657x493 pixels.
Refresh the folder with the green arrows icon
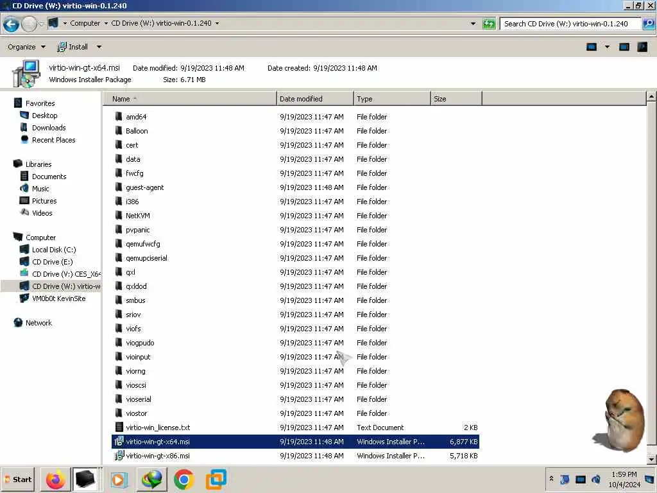click(488, 24)
